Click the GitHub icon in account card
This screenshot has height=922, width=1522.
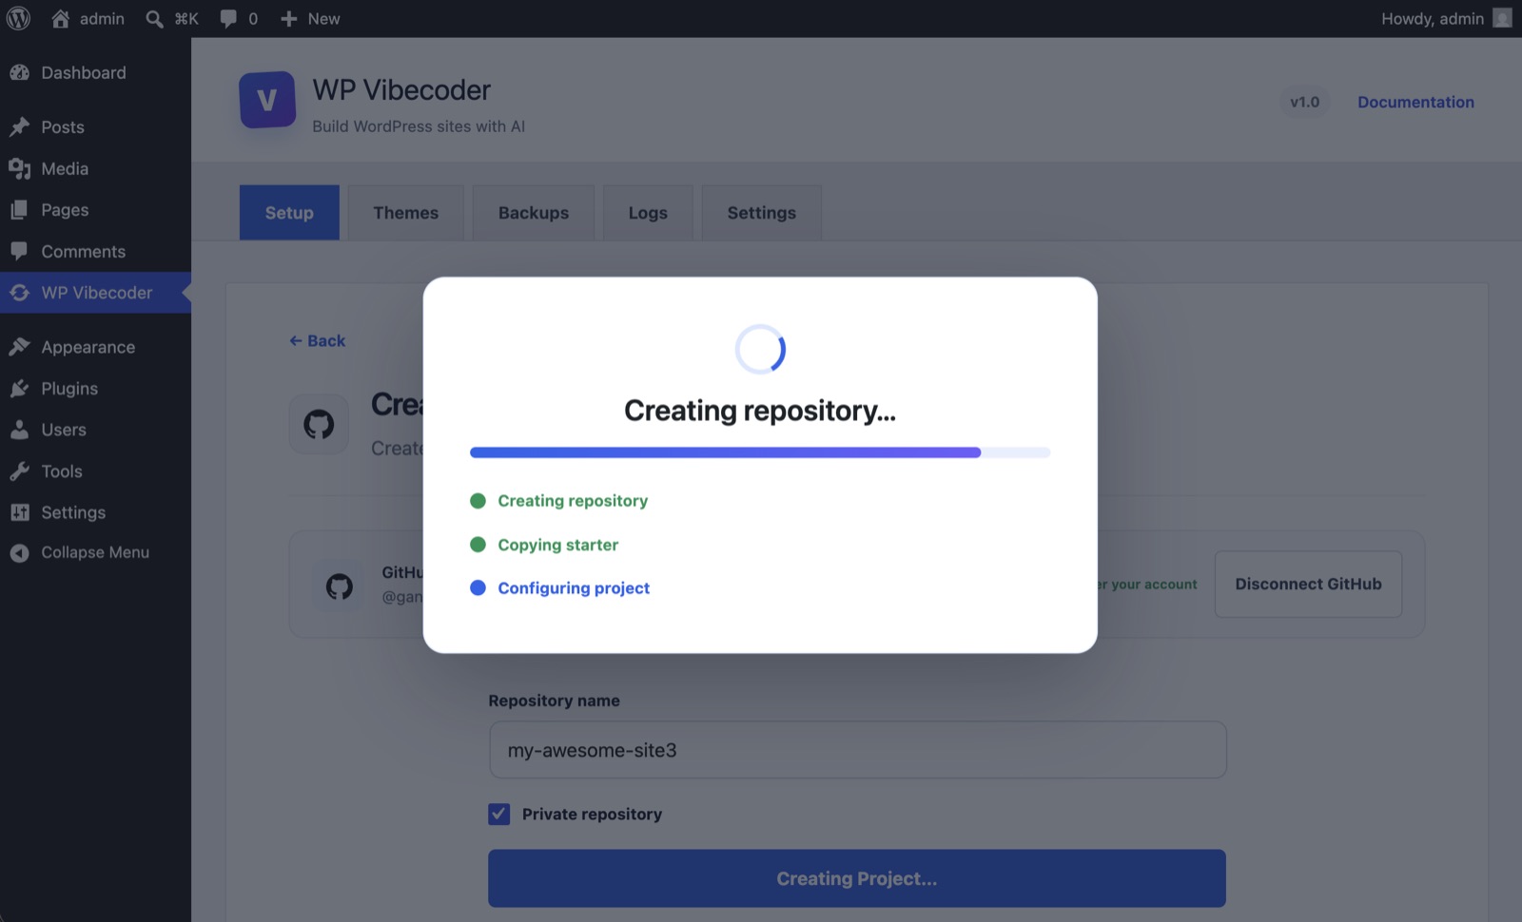[x=340, y=586]
